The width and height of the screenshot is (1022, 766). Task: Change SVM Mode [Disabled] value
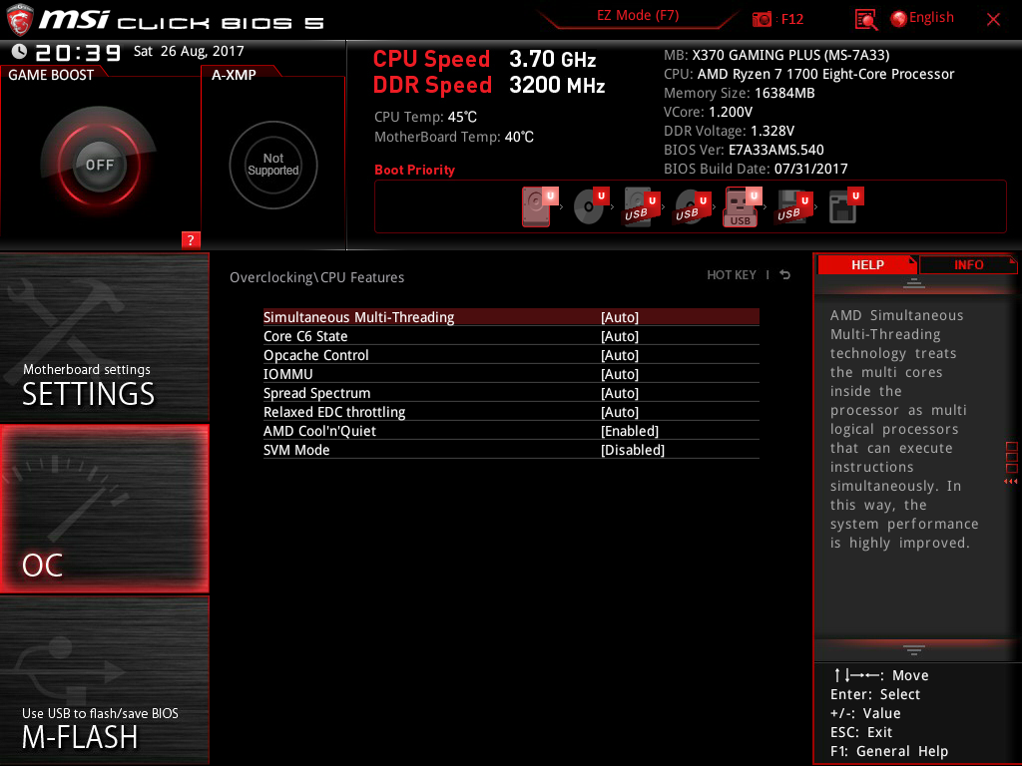632,450
